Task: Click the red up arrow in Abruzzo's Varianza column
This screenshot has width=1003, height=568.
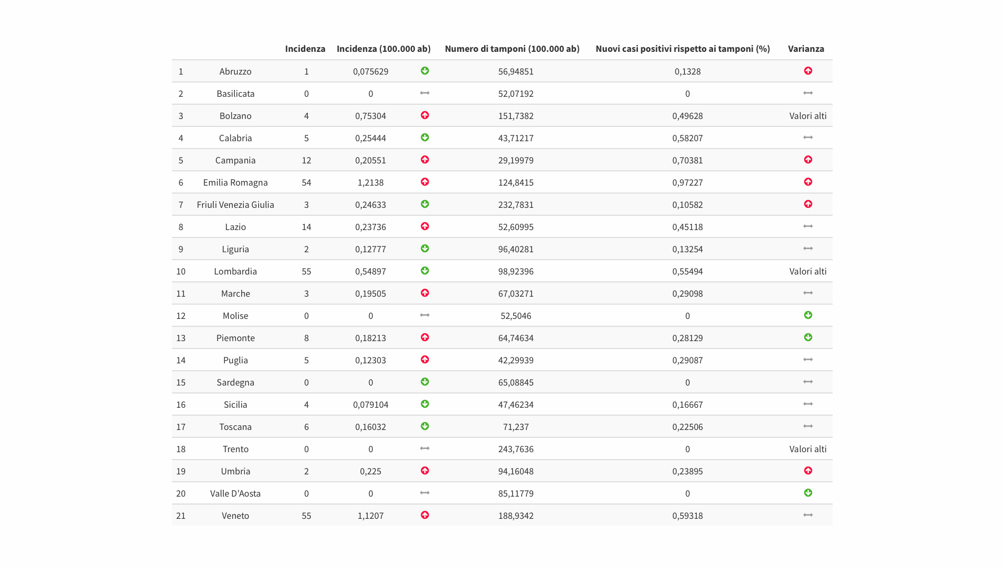Action: pyautogui.click(x=807, y=71)
